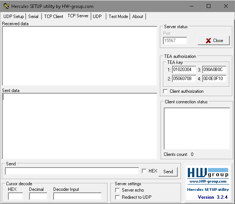
Task: Toggle the Client authorization checkbox
Action: tap(166, 91)
